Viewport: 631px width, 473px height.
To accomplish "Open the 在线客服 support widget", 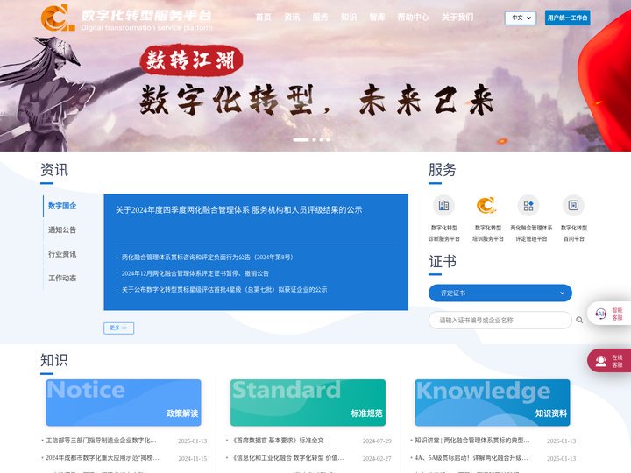I will click(x=609, y=360).
